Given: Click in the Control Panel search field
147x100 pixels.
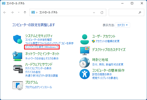Looking at the screenshot, I should point(126,12).
